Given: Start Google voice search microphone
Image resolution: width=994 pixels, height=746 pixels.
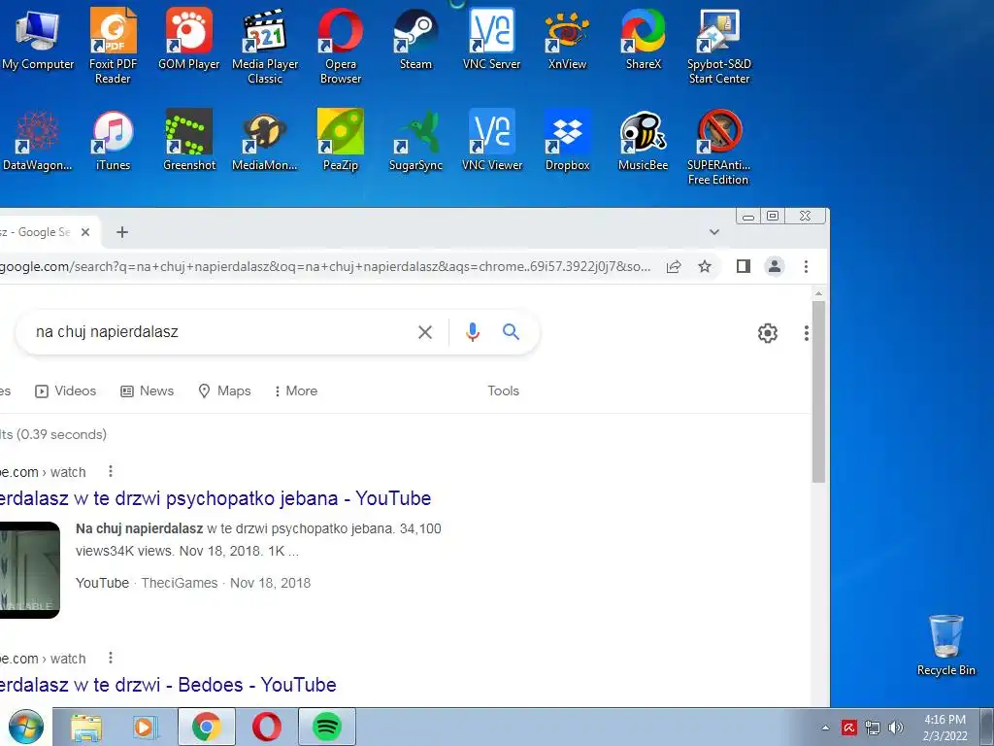Looking at the screenshot, I should tap(473, 332).
